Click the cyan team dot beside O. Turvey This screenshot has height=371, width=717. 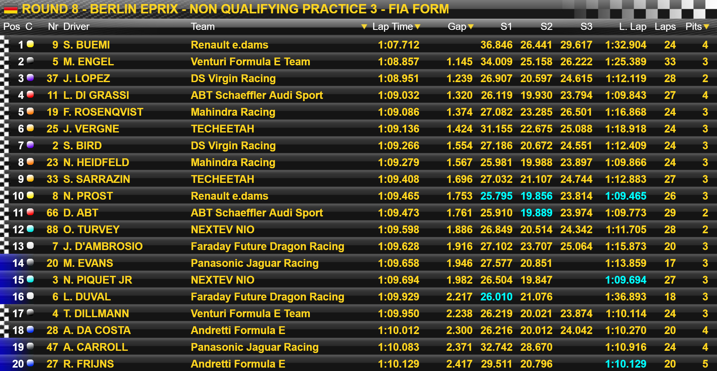[30, 229]
